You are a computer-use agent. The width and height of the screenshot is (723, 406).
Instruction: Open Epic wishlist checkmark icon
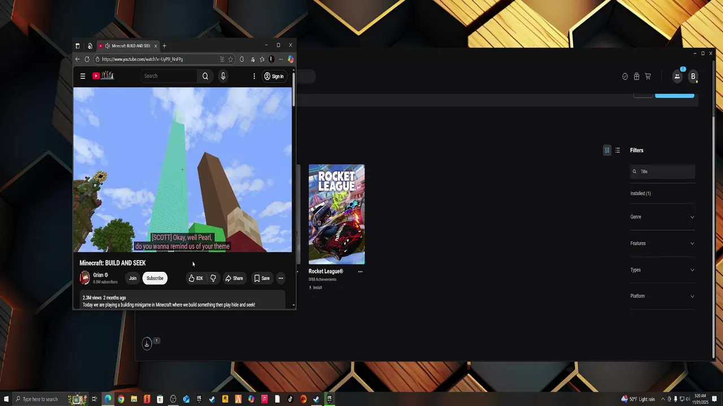[625, 77]
